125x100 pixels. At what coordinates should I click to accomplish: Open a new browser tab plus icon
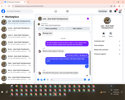[28, 2]
